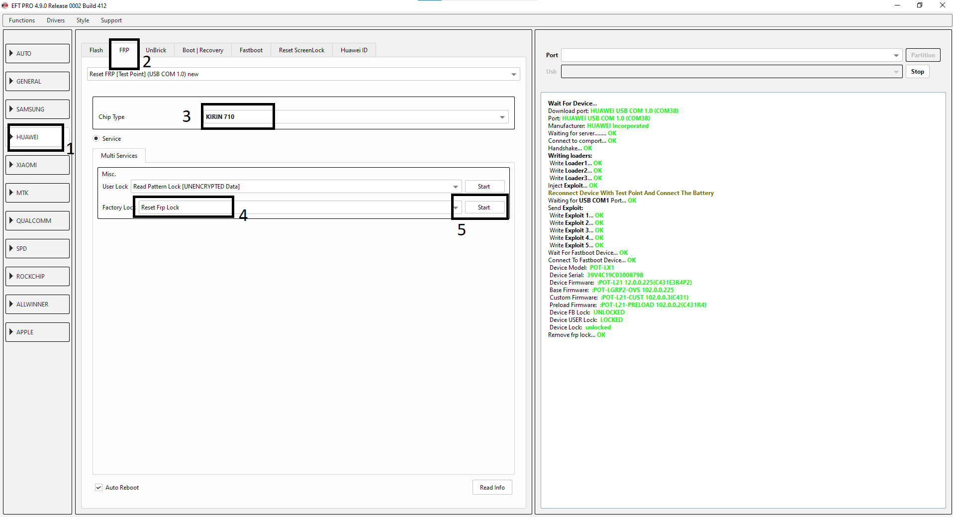This screenshot has height=517, width=953.
Task: Click 'Custom Firmware' log line
Action: tap(619, 298)
